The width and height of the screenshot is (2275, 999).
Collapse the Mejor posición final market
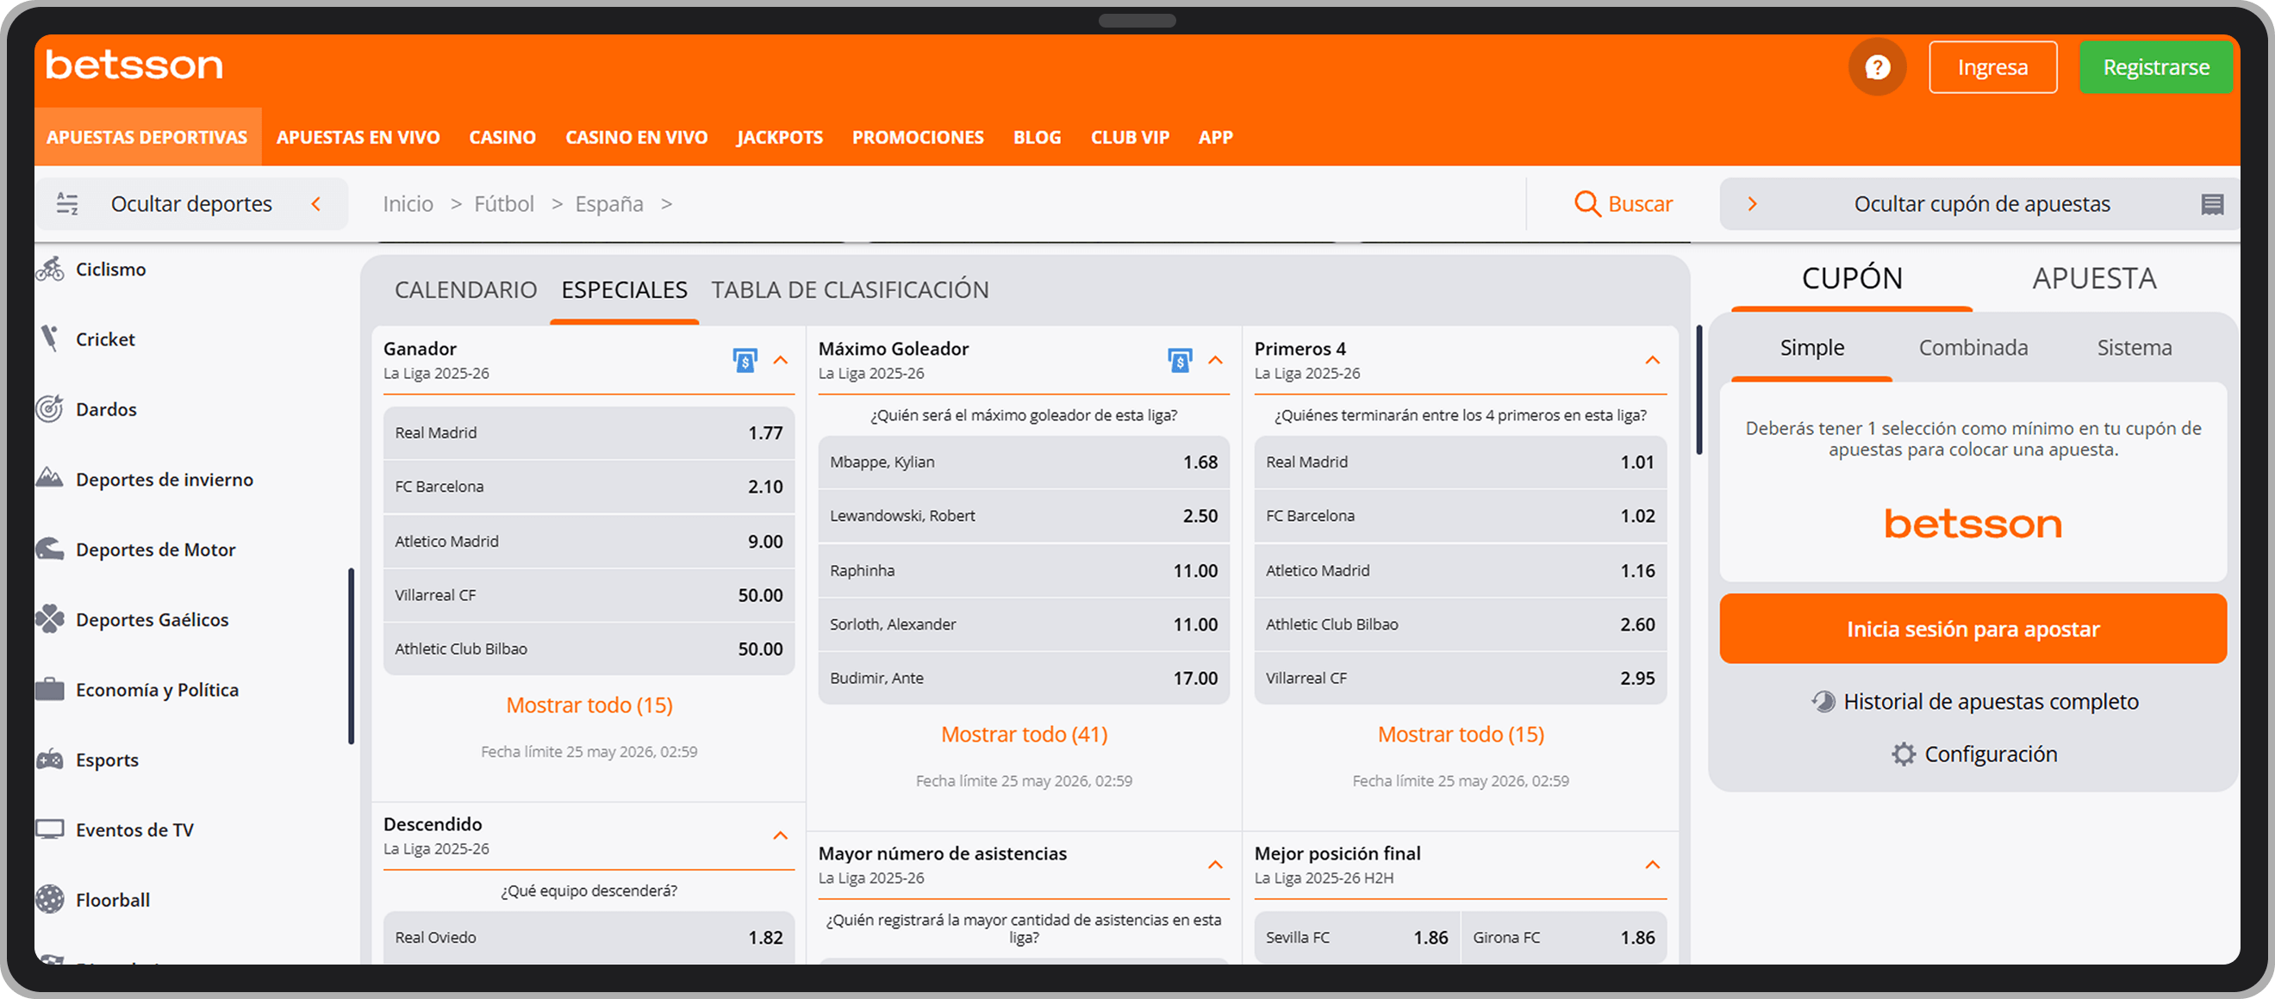pyautogui.click(x=1652, y=865)
